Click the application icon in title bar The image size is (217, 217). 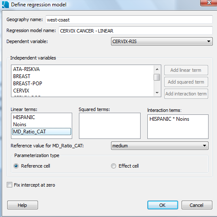pyautogui.click(x=5, y=5)
